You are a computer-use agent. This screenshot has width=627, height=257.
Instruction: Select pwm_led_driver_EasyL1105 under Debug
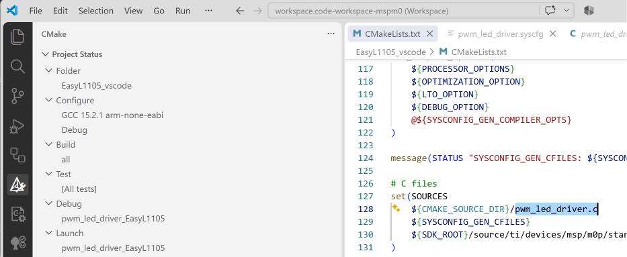pyautogui.click(x=113, y=218)
